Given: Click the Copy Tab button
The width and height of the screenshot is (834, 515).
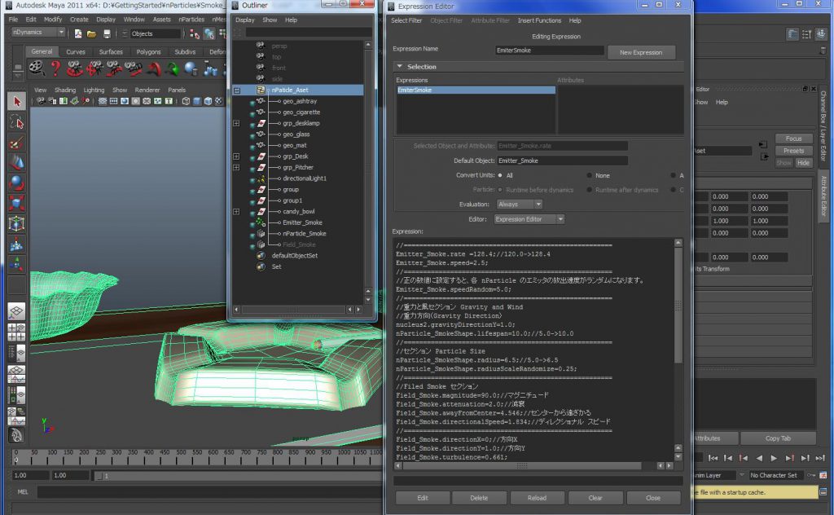Looking at the screenshot, I should pos(778,438).
